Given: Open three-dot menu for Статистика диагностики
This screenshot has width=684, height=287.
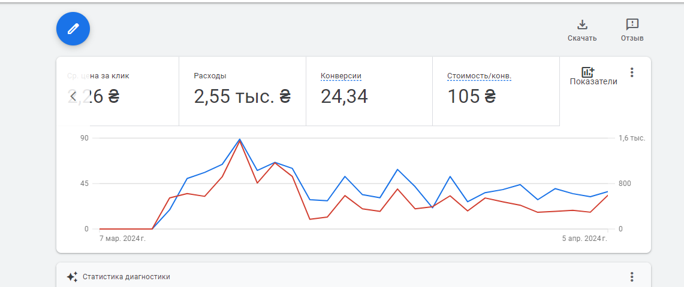Looking at the screenshot, I should point(631,277).
